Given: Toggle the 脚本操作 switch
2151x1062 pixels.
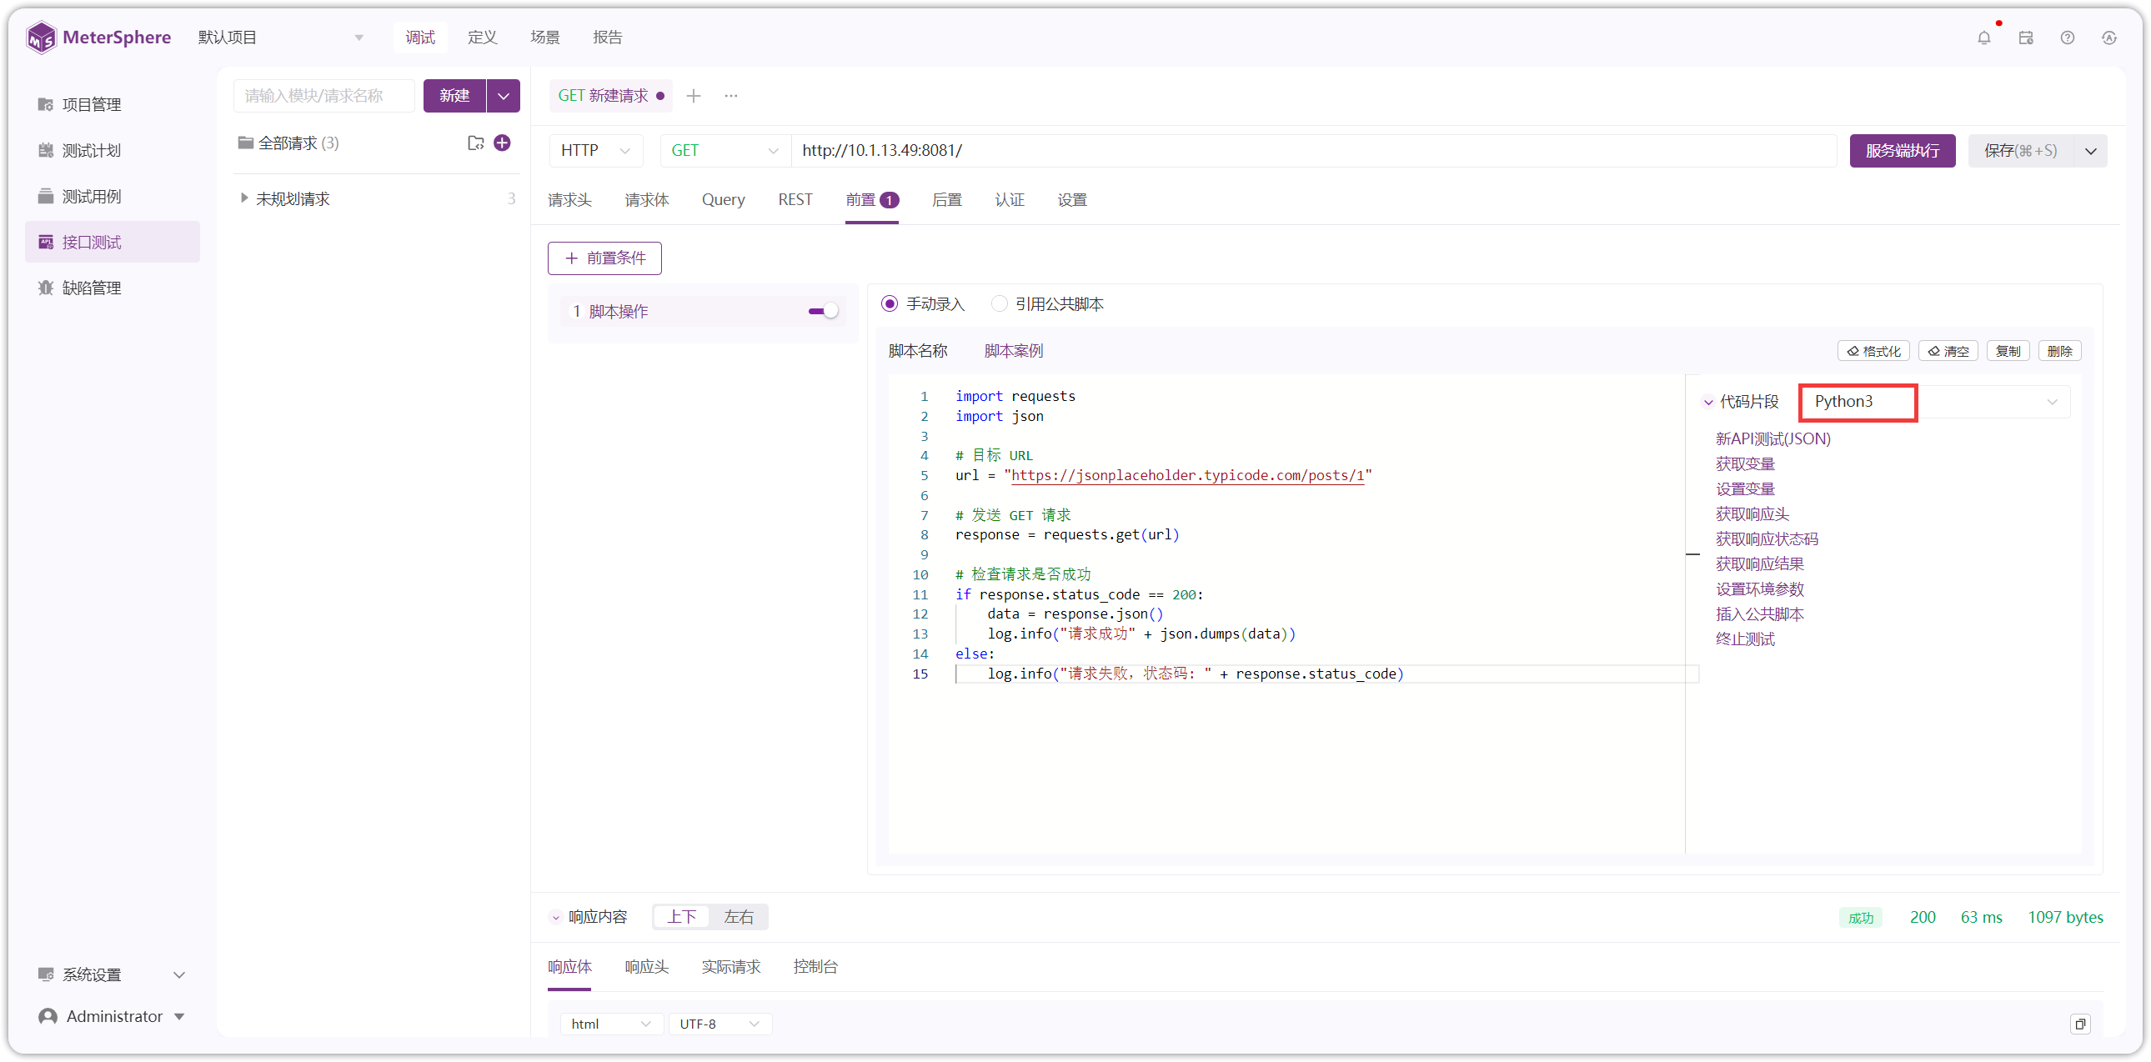Looking at the screenshot, I should (x=823, y=312).
